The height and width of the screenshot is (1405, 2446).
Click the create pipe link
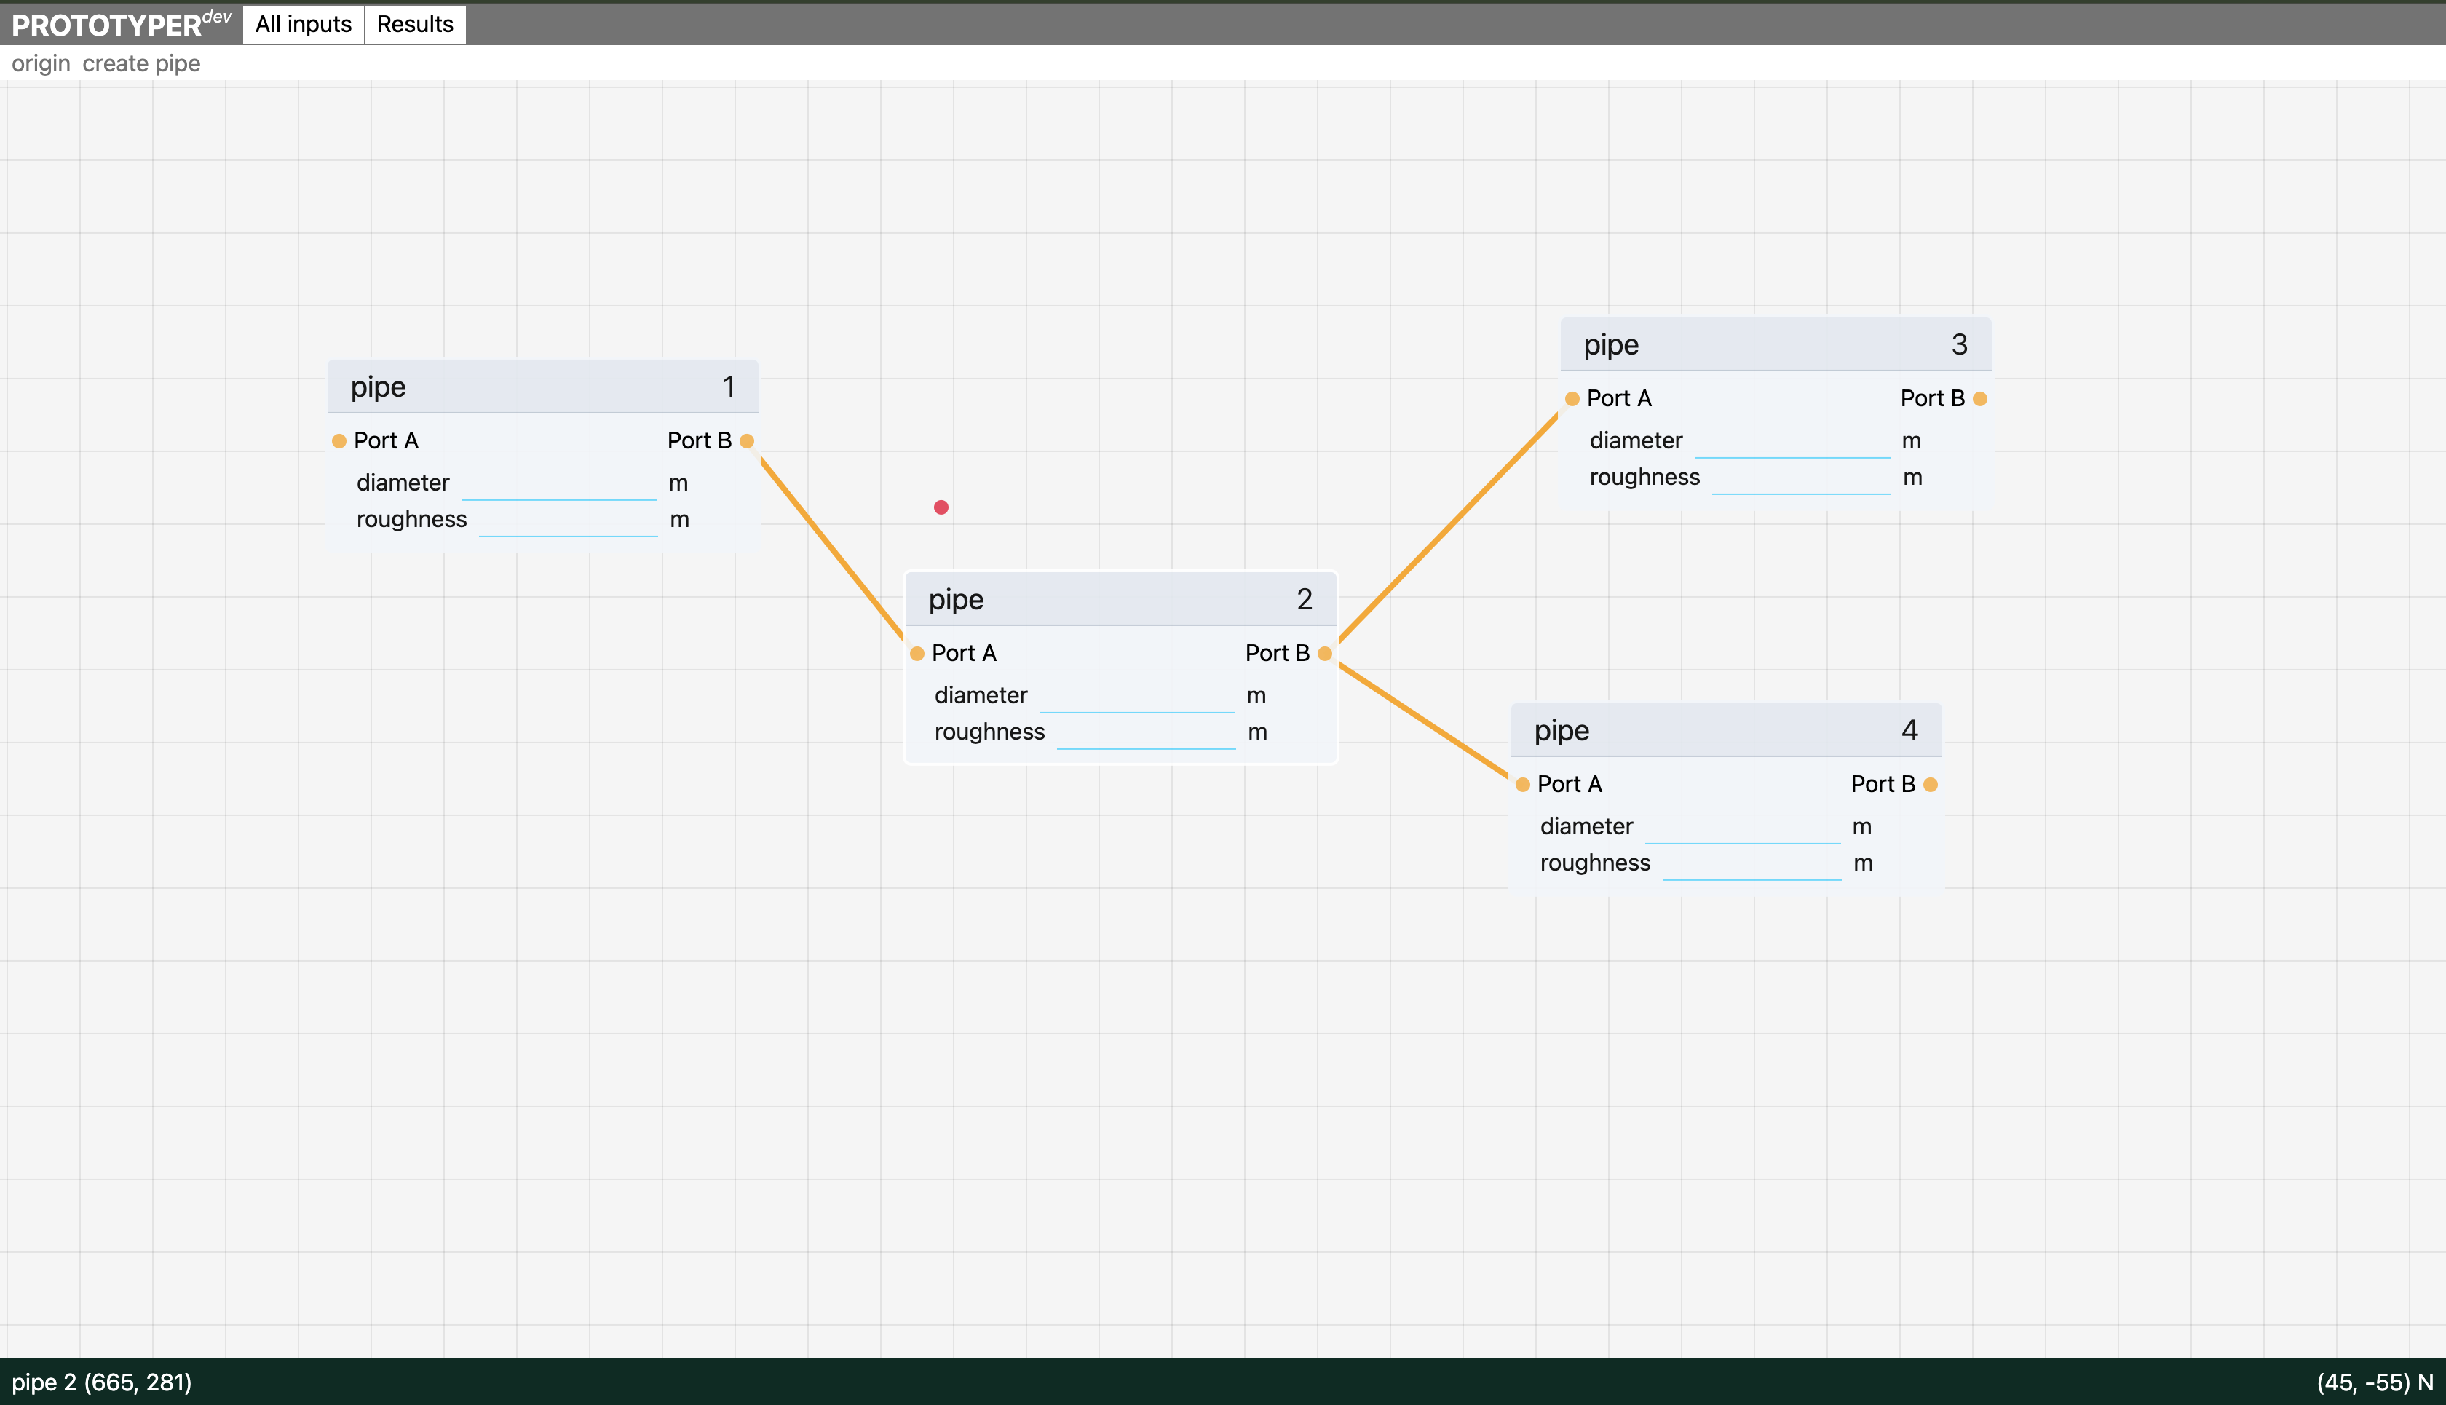(141, 63)
